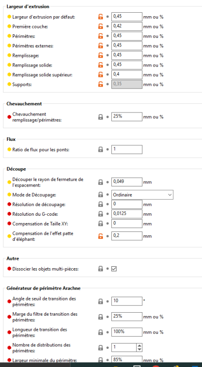This screenshot has height=367, width=202.
Task: Click the Compensation de Taille XY field
Action: click(x=126, y=224)
